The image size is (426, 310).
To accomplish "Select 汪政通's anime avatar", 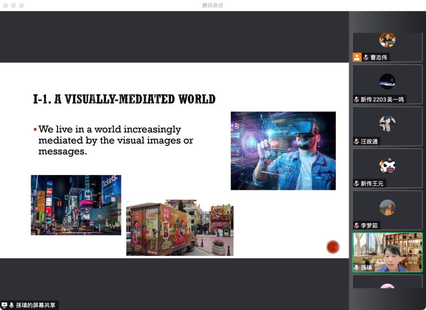I will (x=387, y=123).
